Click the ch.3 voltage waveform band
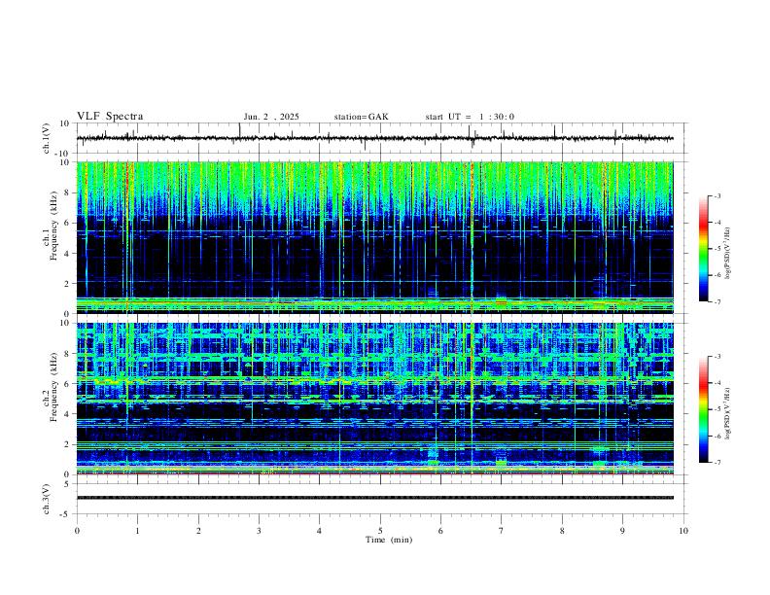 click(x=374, y=498)
